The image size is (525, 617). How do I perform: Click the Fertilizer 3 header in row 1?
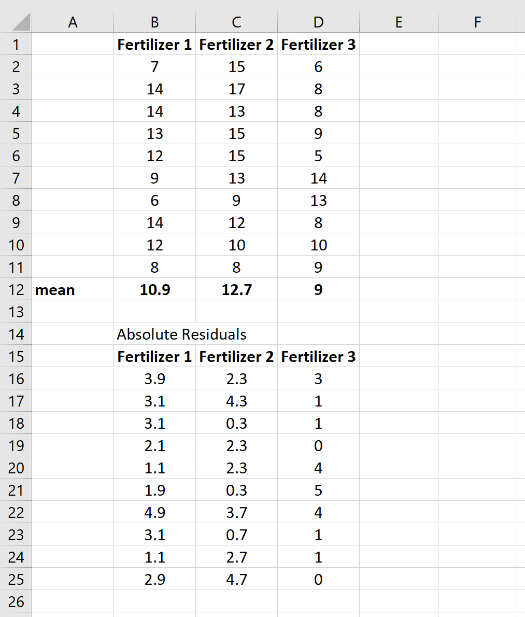[x=319, y=44]
